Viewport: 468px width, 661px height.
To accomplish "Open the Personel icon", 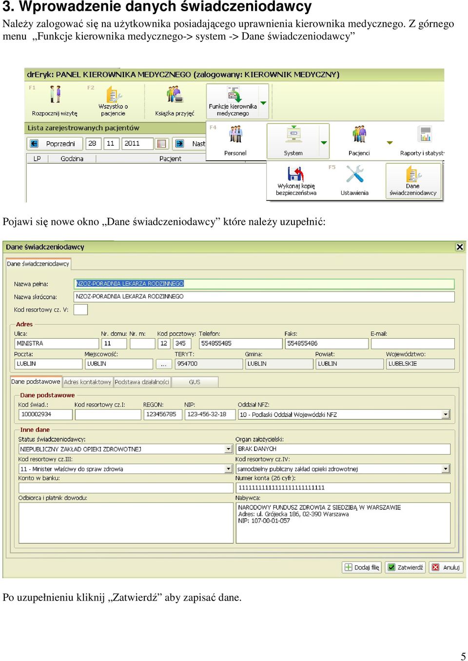I will [x=235, y=135].
